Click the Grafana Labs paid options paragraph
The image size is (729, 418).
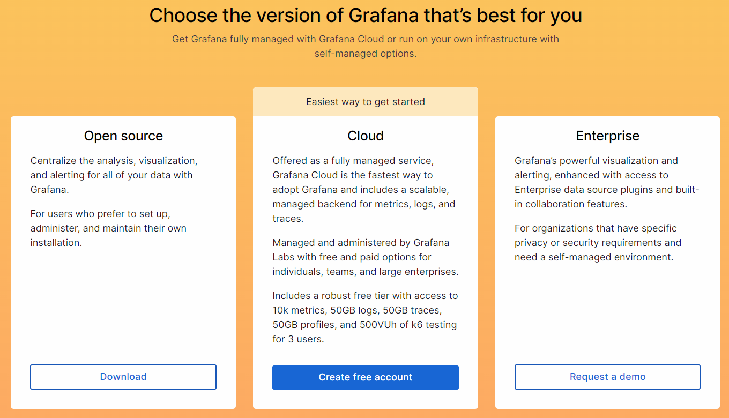point(364,257)
